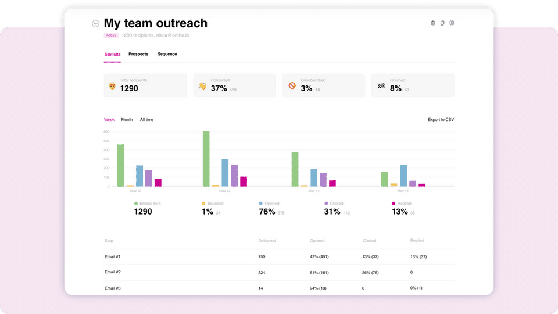Click the Contacted 37% card
The height and width of the screenshot is (314, 558).
[234, 85]
